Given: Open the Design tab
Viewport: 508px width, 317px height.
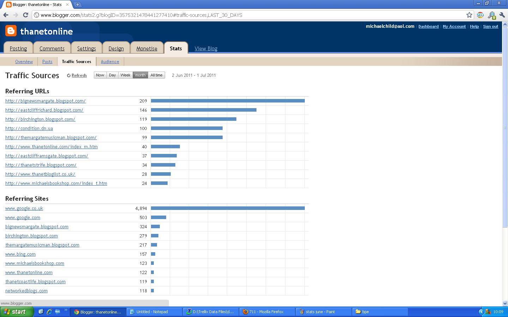Looking at the screenshot, I should pos(116,49).
